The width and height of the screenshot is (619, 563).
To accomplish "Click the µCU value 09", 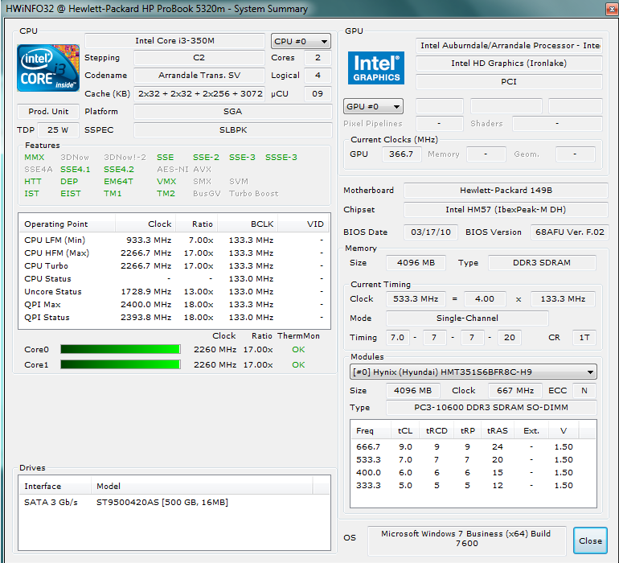I will pyautogui.click(x=318, y=93).
